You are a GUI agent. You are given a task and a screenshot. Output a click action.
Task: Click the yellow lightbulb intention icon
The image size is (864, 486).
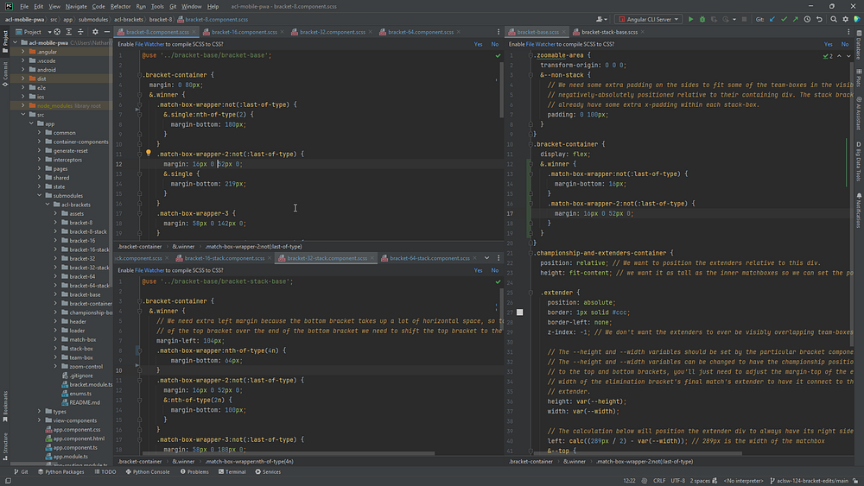click(x=148, y=153)
